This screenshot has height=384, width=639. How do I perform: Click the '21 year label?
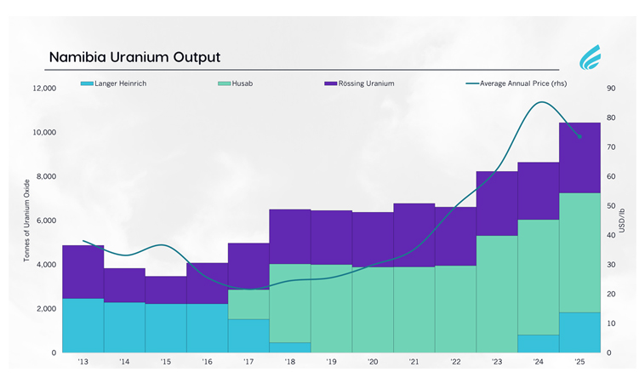pyautogui.click(x=414, y=362)
